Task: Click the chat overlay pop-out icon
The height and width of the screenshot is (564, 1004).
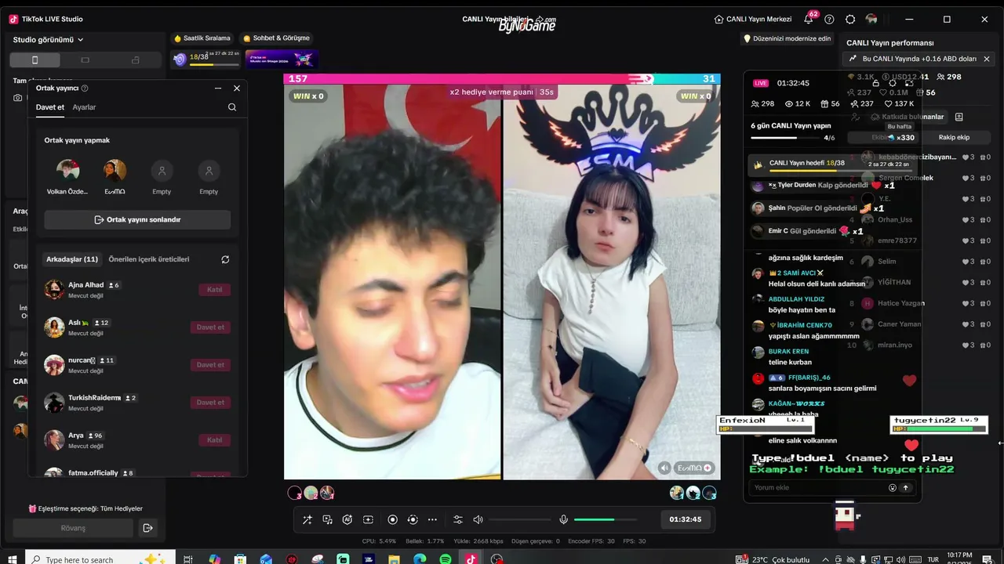Action: pyautogui.click(x=909, y=83)
